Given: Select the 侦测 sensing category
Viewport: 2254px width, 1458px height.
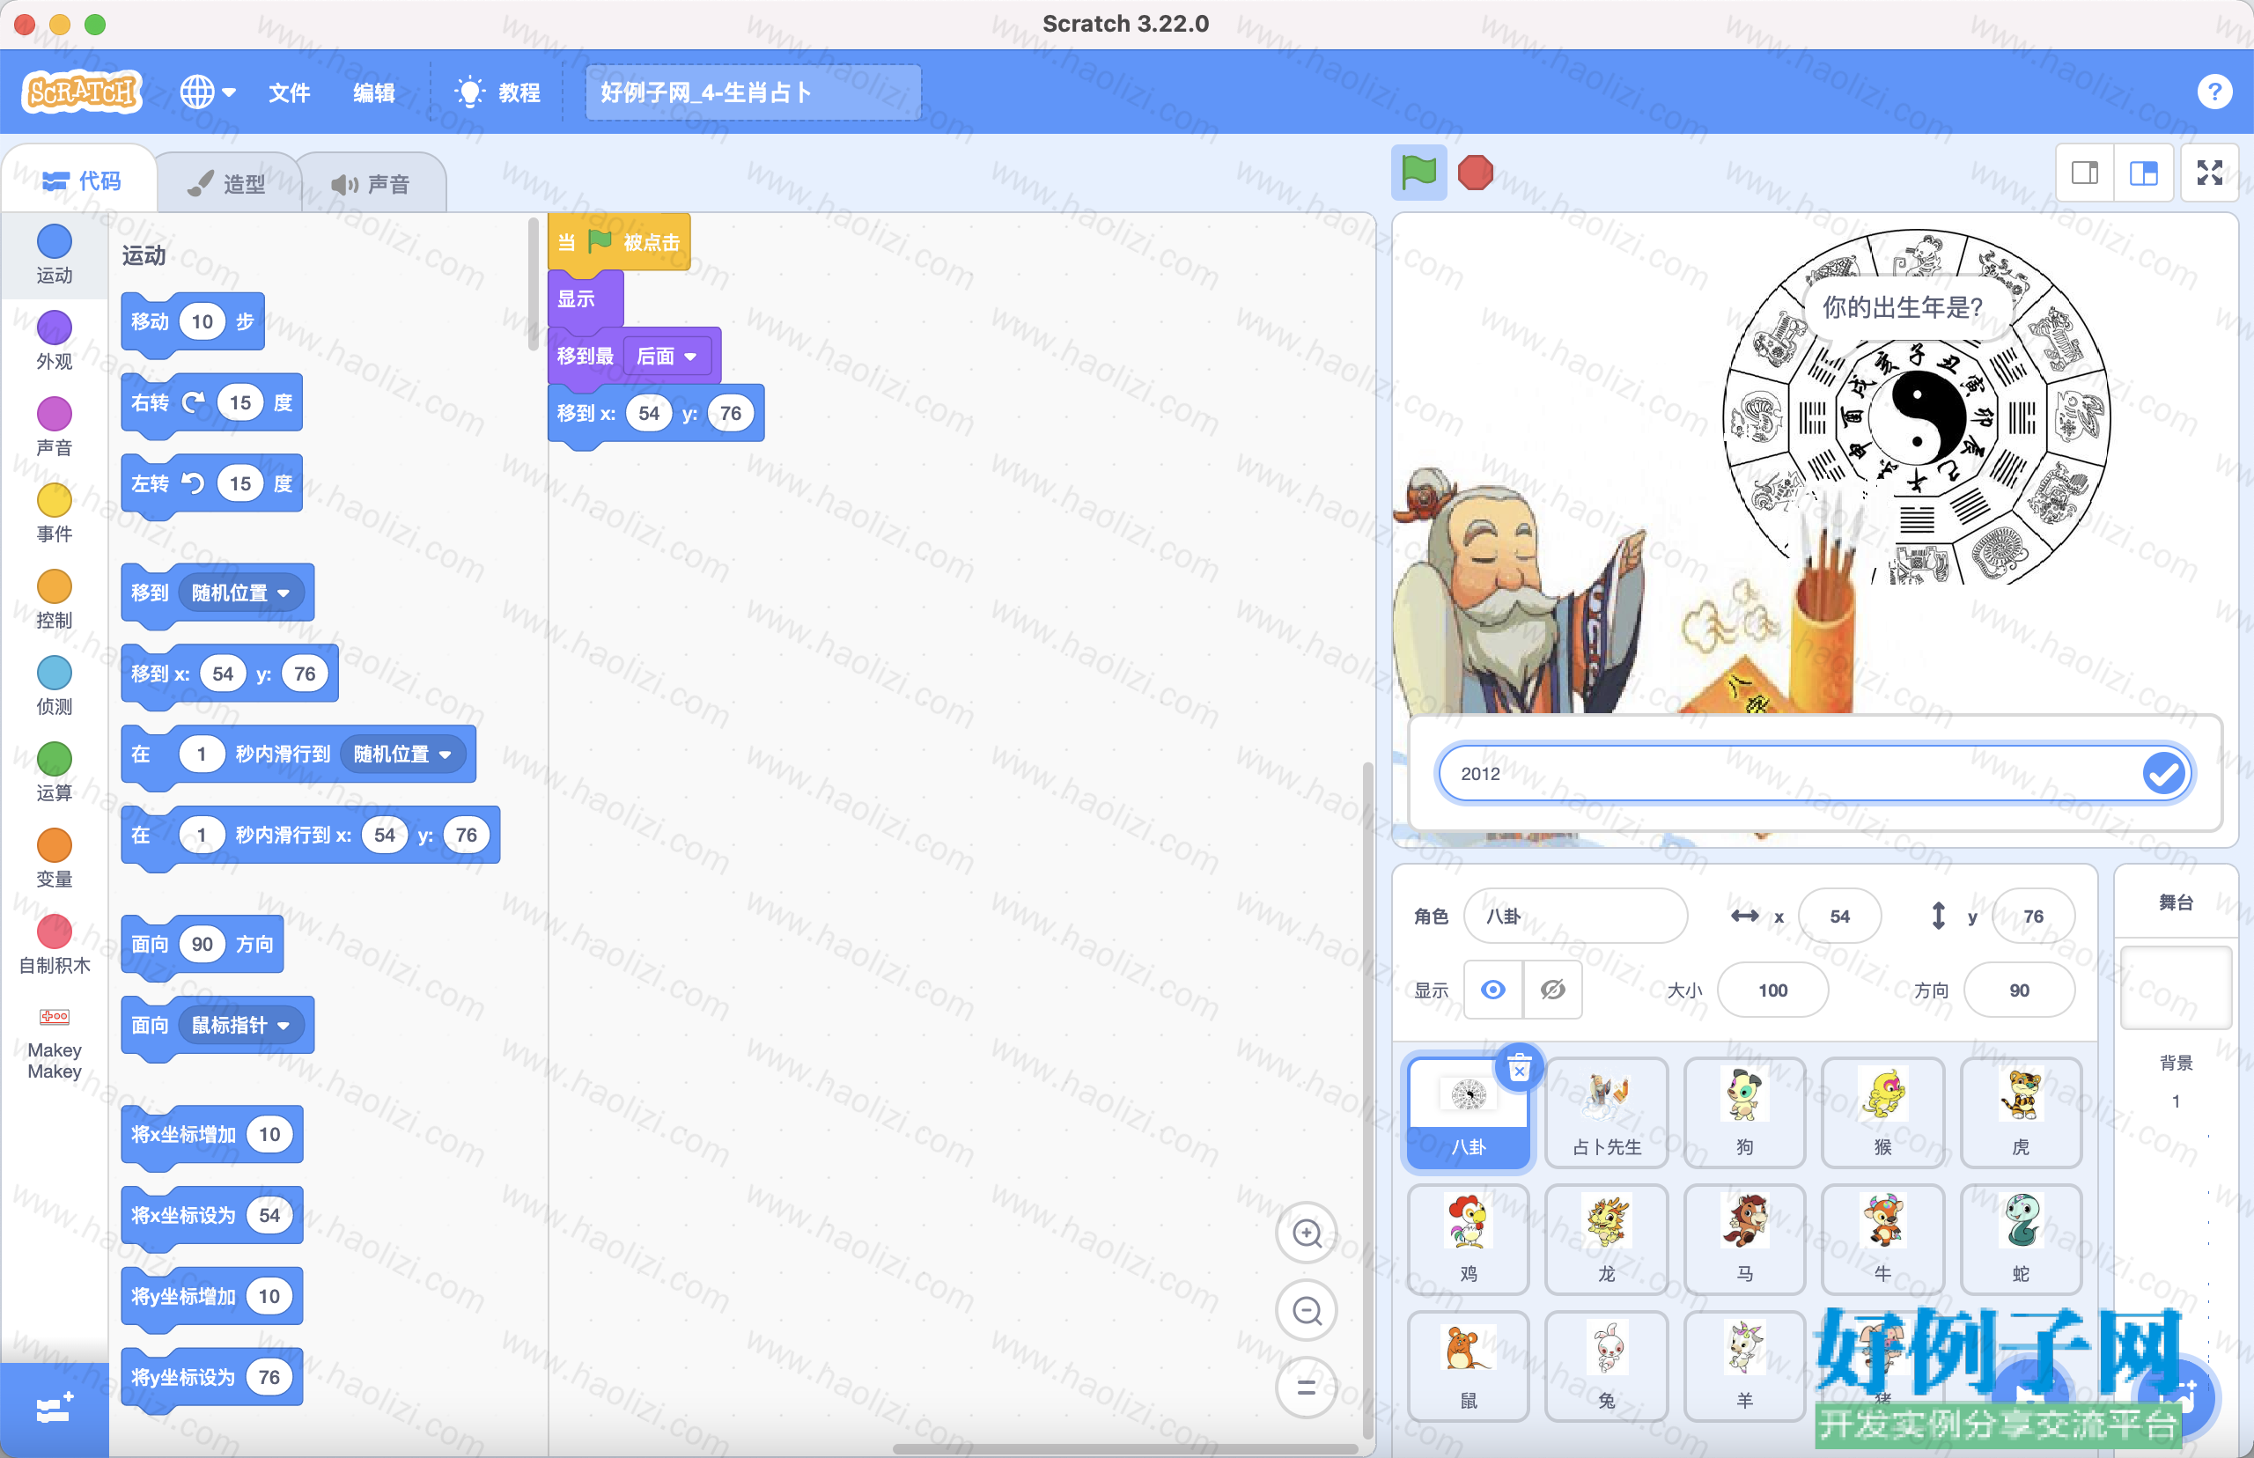Looking at the screenshot, I should tap(54, 684).
